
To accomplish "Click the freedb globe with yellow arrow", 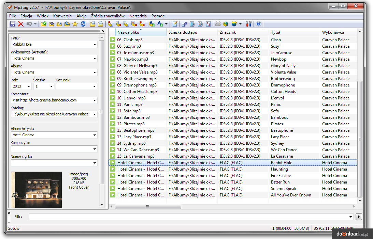I will pos(226,24).
